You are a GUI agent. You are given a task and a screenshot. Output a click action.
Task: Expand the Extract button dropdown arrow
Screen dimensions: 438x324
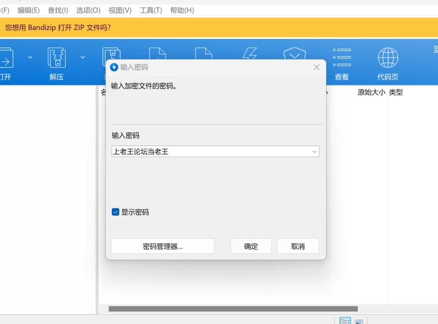point(83,57)
